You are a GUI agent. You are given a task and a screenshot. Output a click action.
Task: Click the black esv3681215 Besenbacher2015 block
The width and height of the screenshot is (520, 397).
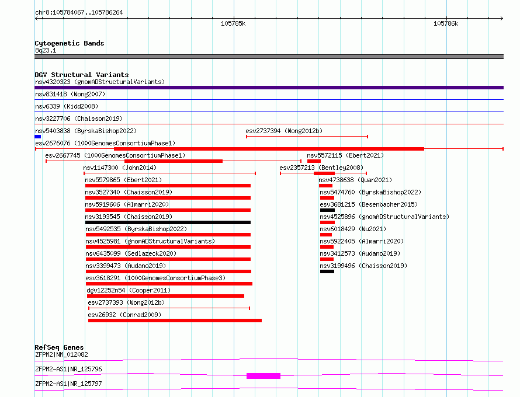(x=327, y=210)
